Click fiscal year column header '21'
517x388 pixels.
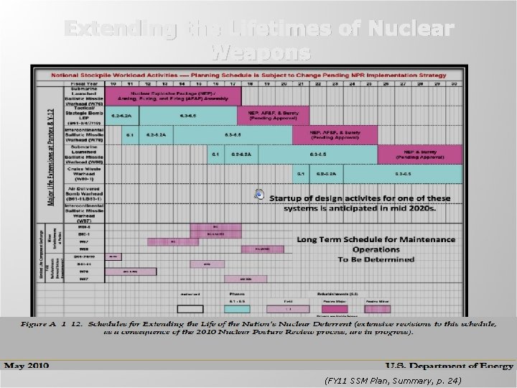301,84
